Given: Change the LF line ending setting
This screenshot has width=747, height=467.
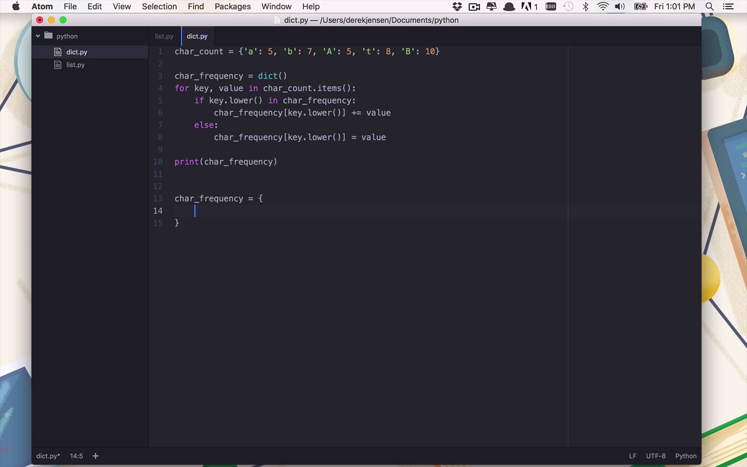Looking at the screenshot, I should point(633,456).
